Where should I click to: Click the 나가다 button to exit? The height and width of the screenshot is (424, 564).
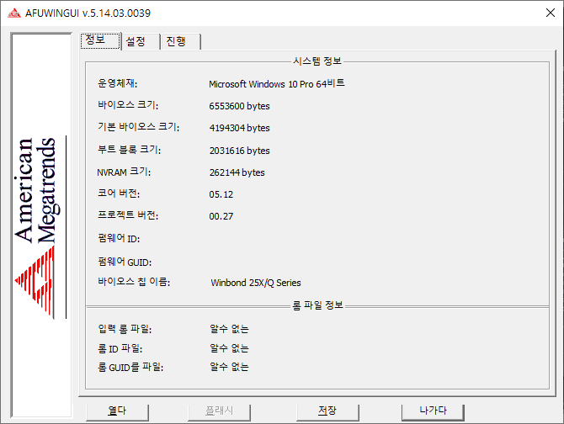433,411
